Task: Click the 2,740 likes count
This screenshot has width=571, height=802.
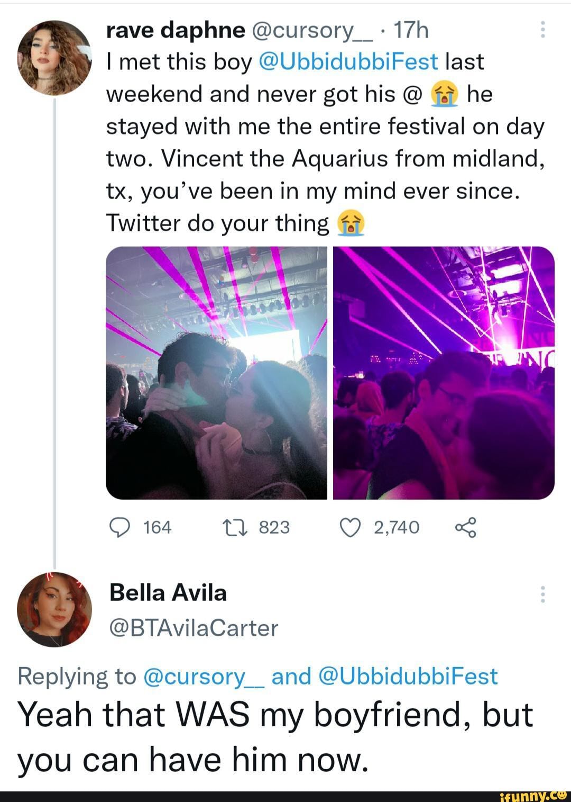Action: (x=396, y=526)
